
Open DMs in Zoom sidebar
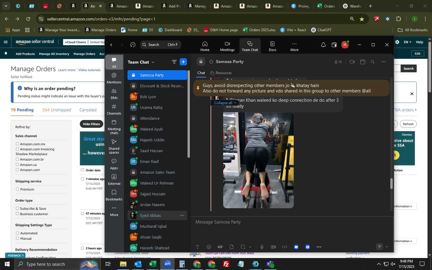click(x=114, y=94)
